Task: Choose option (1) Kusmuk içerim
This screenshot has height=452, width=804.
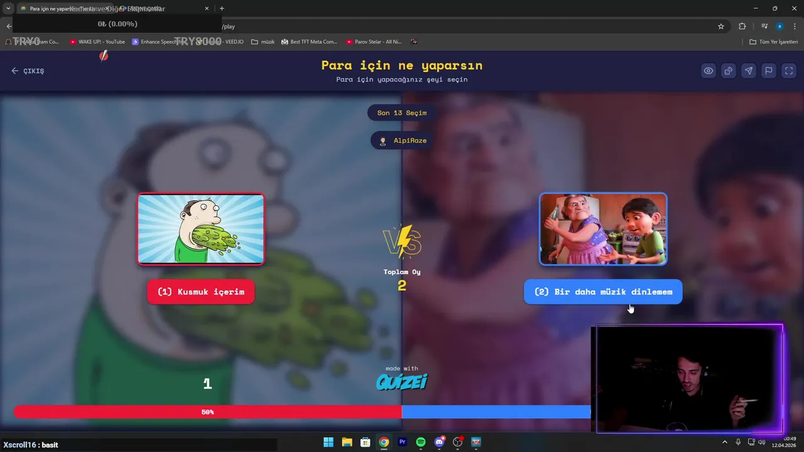Action: [201, 292]
